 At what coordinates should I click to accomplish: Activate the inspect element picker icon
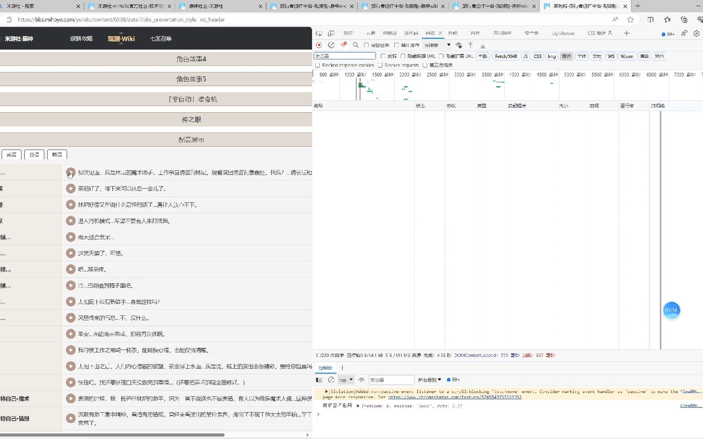coord(319,33)
